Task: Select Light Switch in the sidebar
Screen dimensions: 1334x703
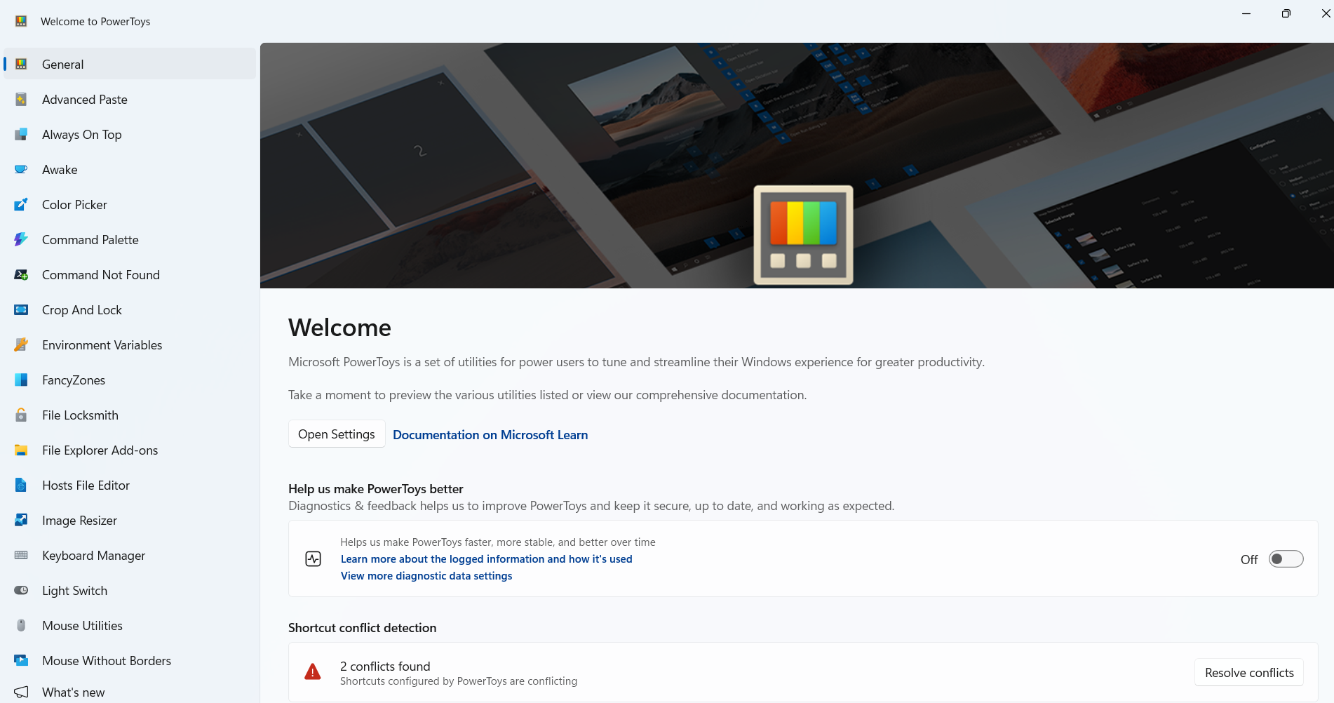Action: [130, 590]
